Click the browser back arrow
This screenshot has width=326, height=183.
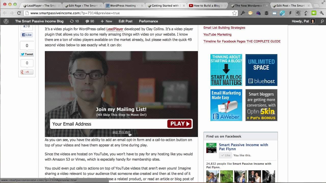[x=5, y=13]
